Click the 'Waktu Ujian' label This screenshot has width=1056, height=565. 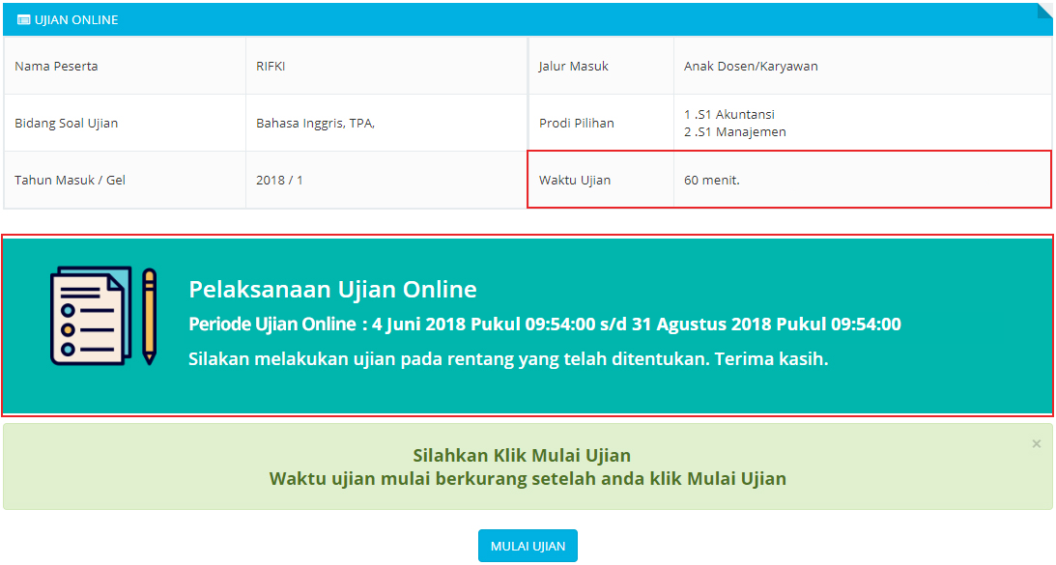575,180
